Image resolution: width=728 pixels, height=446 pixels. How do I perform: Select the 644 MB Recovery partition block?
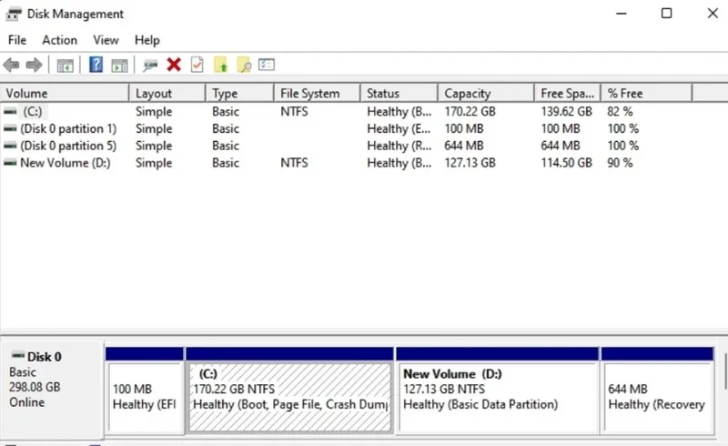click(x=657, y=390)
